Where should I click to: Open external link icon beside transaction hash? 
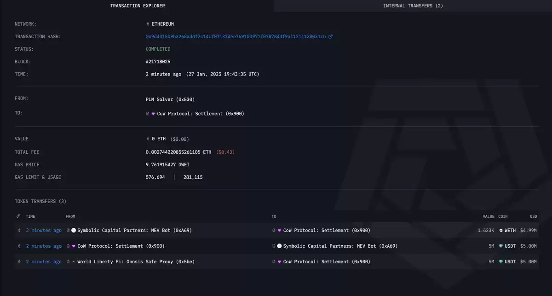(x=330, y=36)
